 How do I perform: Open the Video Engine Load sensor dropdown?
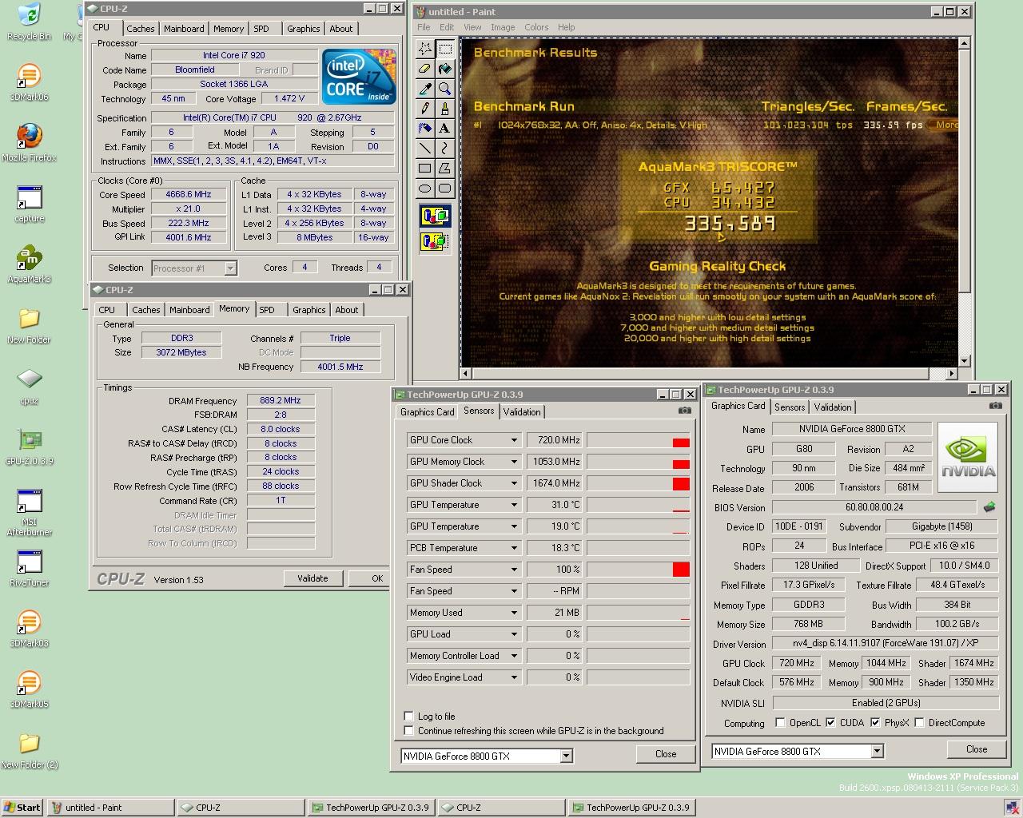(514, 677)
